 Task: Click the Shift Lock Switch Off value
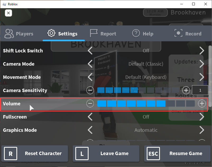(146, 51)
